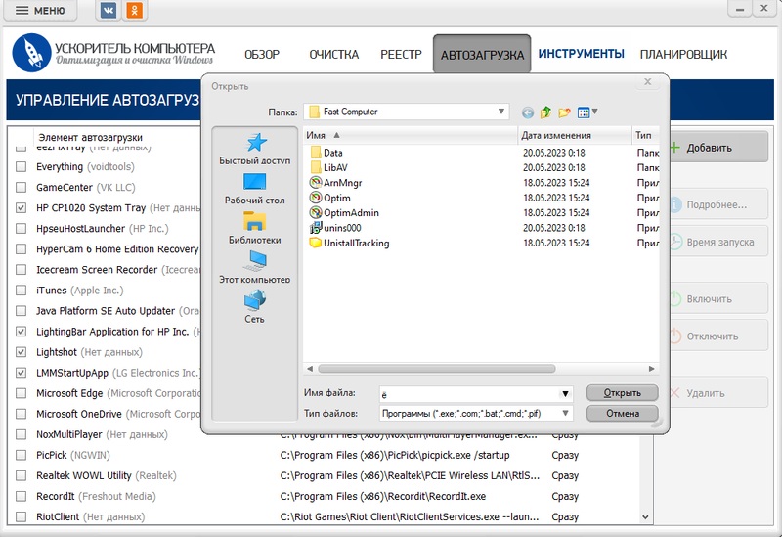The height and width of the screenshot is (537, 782).
Task: Select Рабочий стол in the places bar
Action: coord(255,189)
